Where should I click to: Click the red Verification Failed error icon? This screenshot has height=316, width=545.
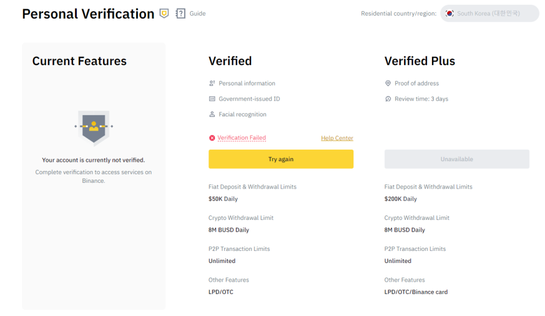212,138
